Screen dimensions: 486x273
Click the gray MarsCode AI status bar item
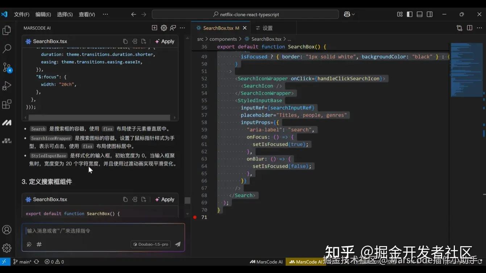click(x=266, y=262)
